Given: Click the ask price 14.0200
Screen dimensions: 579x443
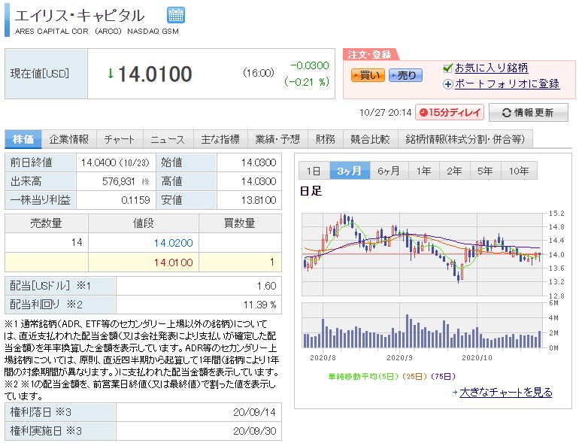Looking at the screenshot, I should (173, 243).
